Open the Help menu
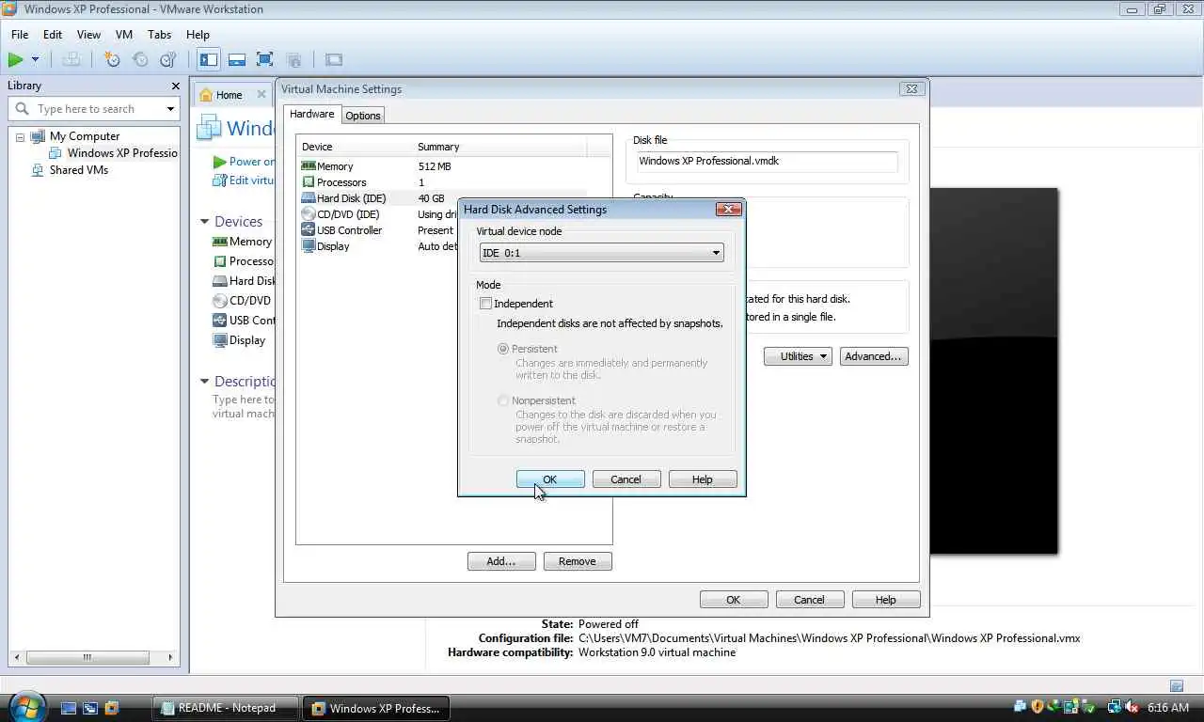The width and height of the screenshot is (1204, 722). pos(198,35)
